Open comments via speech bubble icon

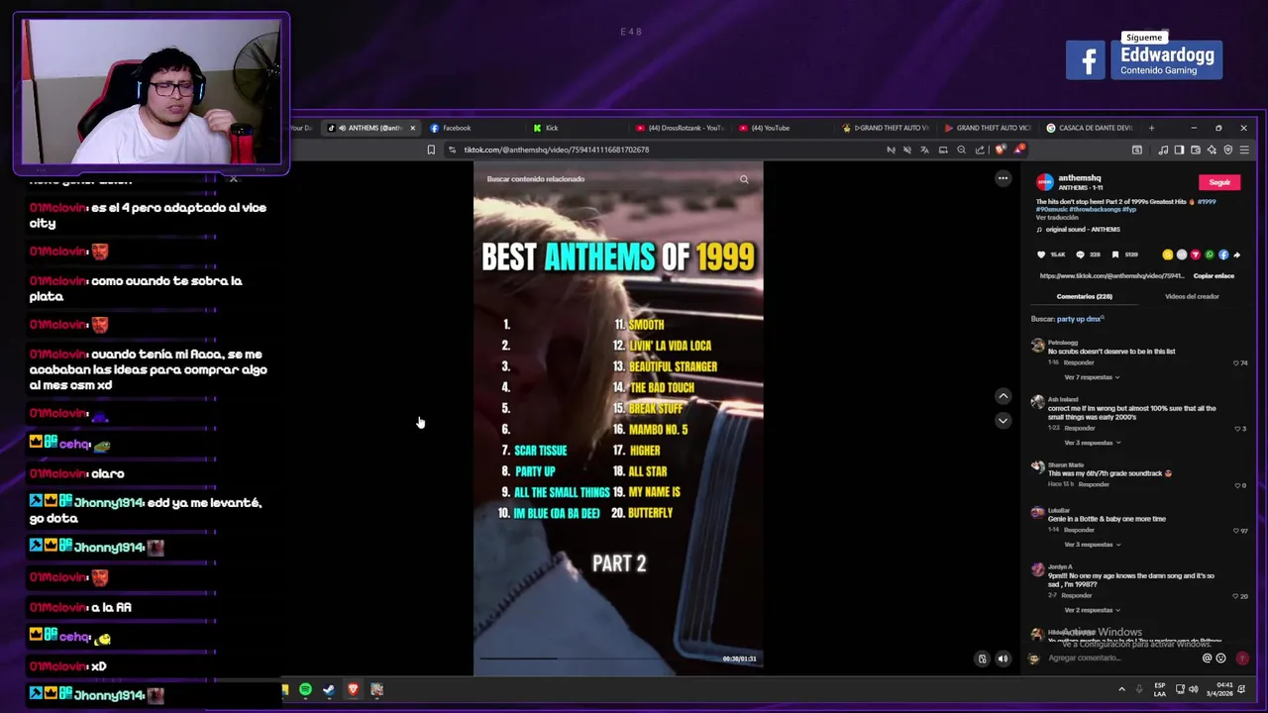pos(1080,255)
